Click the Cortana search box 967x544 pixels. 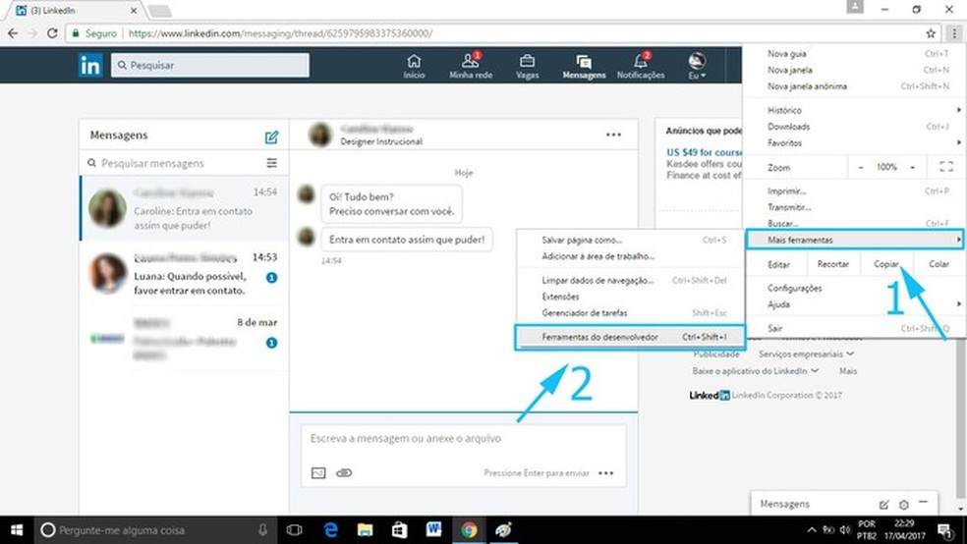pyautogui.click(x=155, y=530)
